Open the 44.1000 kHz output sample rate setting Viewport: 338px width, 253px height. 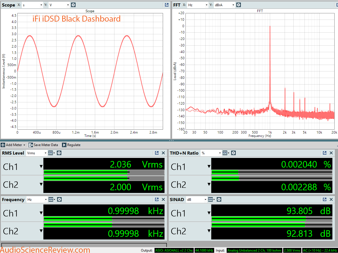(204, 250)
